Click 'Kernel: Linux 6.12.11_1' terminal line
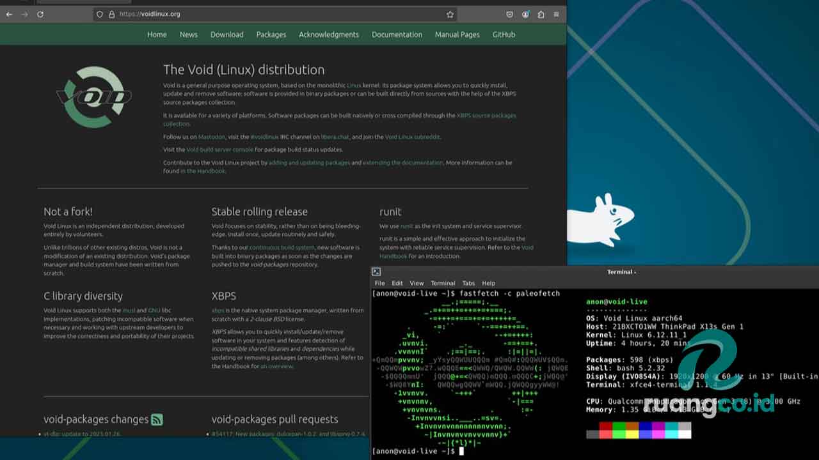819x460 pixels. [x=636, y=335]
